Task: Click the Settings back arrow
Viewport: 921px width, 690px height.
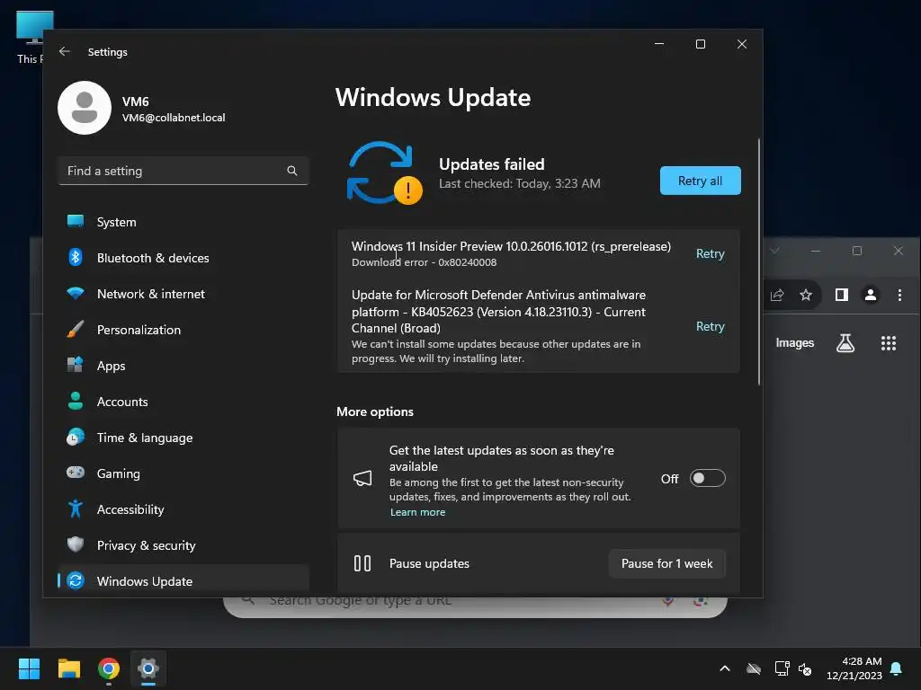Action: point(65,51)
